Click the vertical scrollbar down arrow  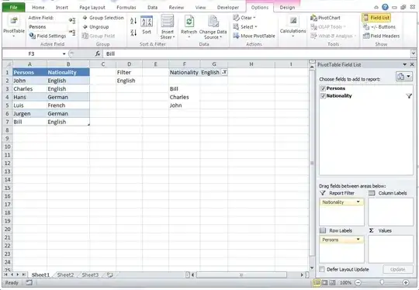pyautogui.click(x=312, y=268)
